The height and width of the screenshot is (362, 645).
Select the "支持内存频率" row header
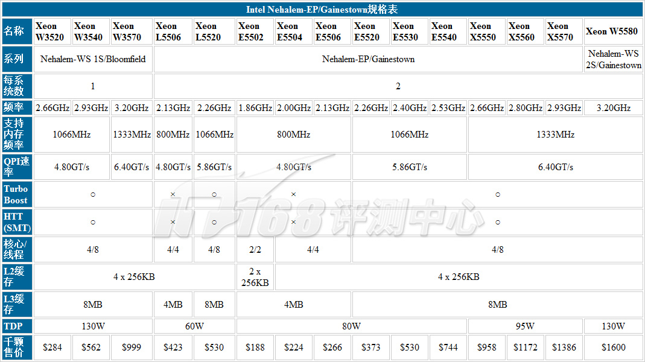(x=17, y=135)
